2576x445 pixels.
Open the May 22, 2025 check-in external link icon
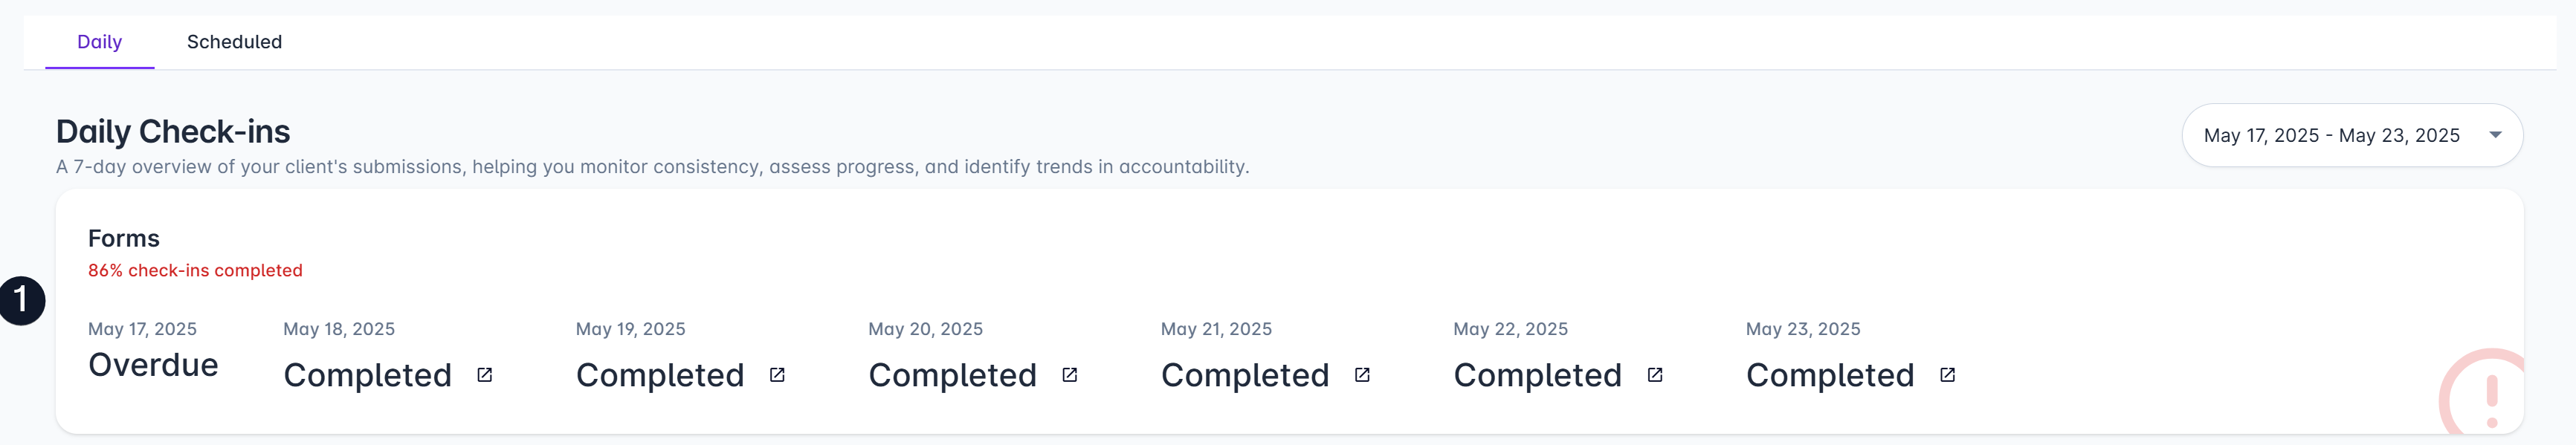pyautogui.click(x=1655, y=375)
